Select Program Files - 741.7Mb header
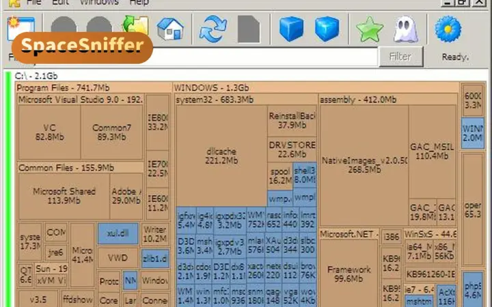The width and height of the screenshot is (492, 307). (x=94, y=88)
